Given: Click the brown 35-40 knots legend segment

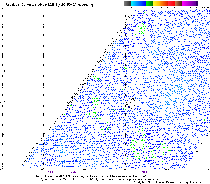Looking at the screenshot, I should coord(179,3).
